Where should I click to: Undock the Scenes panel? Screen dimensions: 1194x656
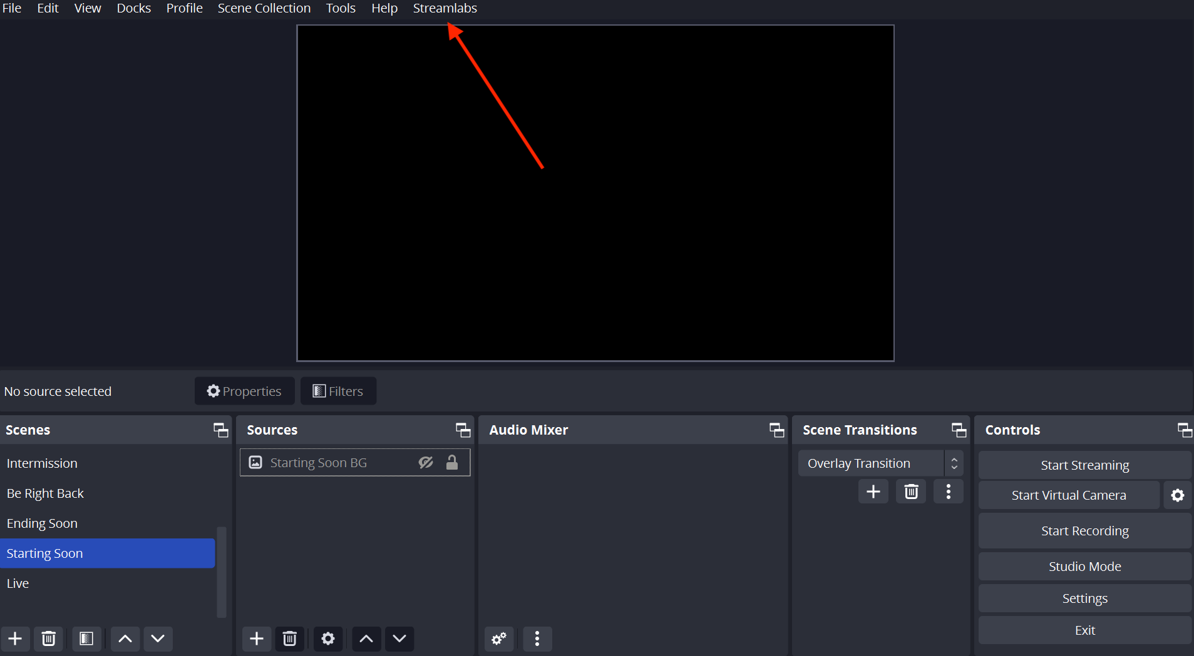click(x=220, y=430)
